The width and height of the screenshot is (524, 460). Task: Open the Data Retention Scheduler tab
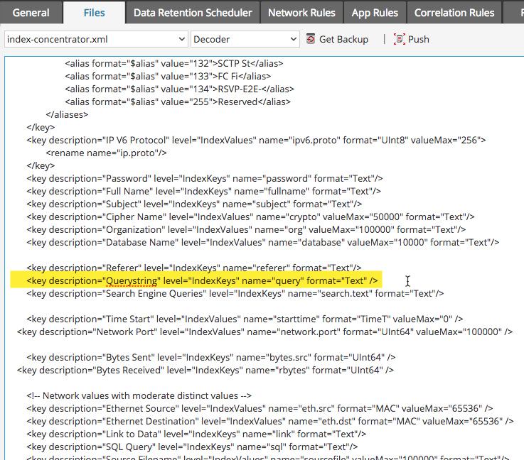(x=193, y=13)
